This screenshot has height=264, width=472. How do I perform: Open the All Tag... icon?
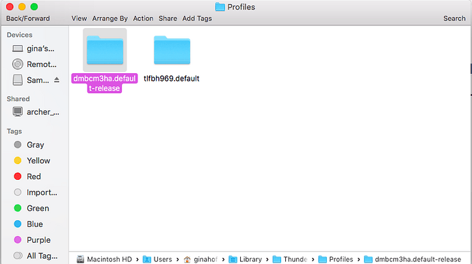[x=18, y=256]
